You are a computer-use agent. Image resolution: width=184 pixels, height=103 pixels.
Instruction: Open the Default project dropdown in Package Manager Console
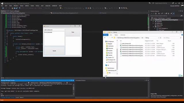click(x=52, y=83)
